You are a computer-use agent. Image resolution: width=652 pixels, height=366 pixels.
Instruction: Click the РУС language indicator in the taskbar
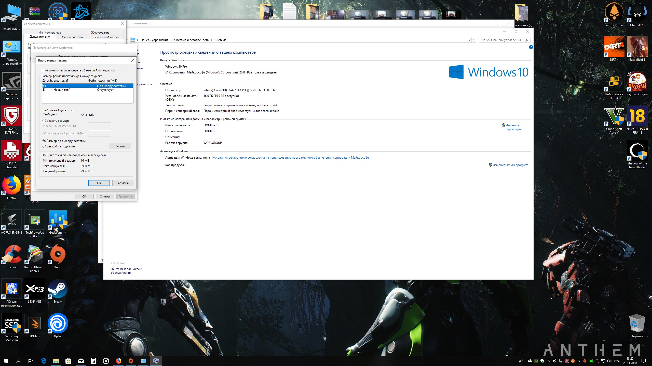click(x=617, y=361)
